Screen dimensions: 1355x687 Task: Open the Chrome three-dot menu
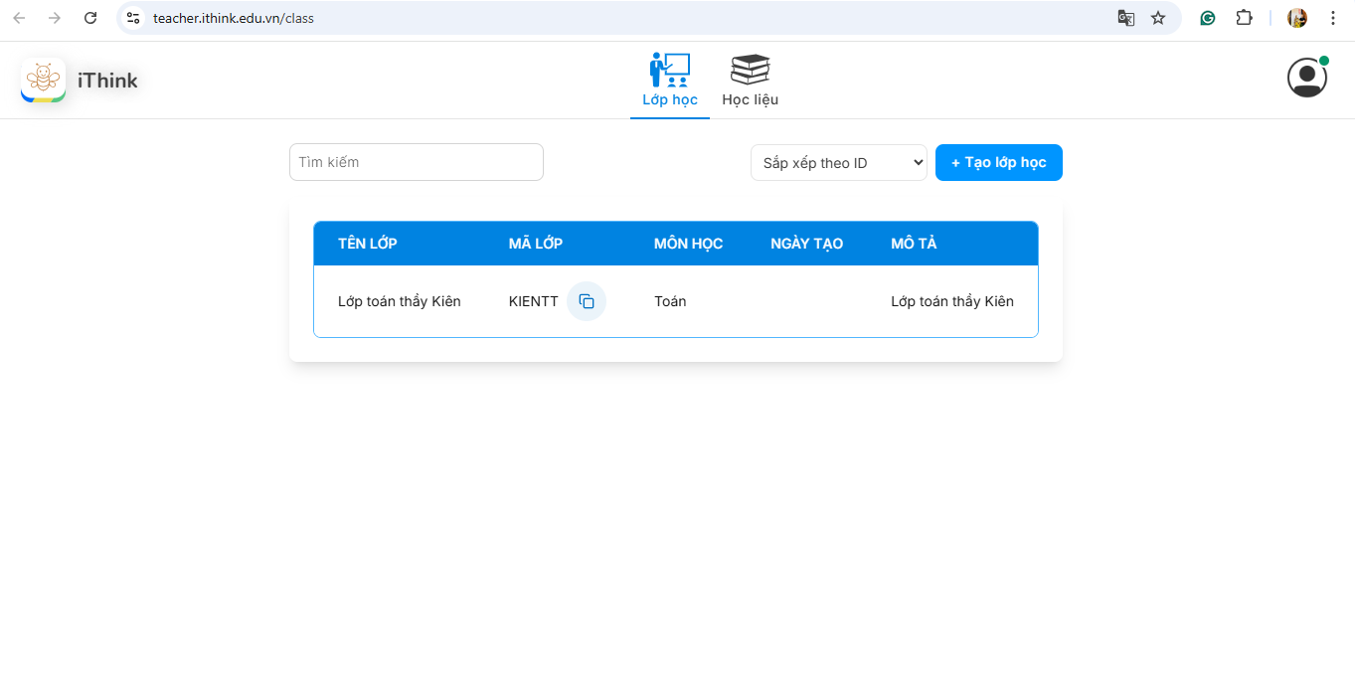click(1333, 18)
